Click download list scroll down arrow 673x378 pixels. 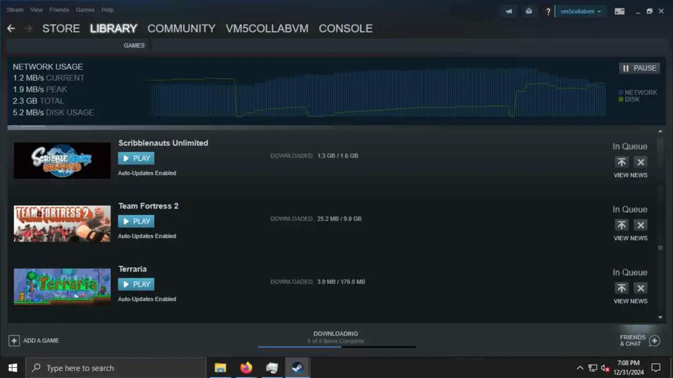tap(660, 317)
